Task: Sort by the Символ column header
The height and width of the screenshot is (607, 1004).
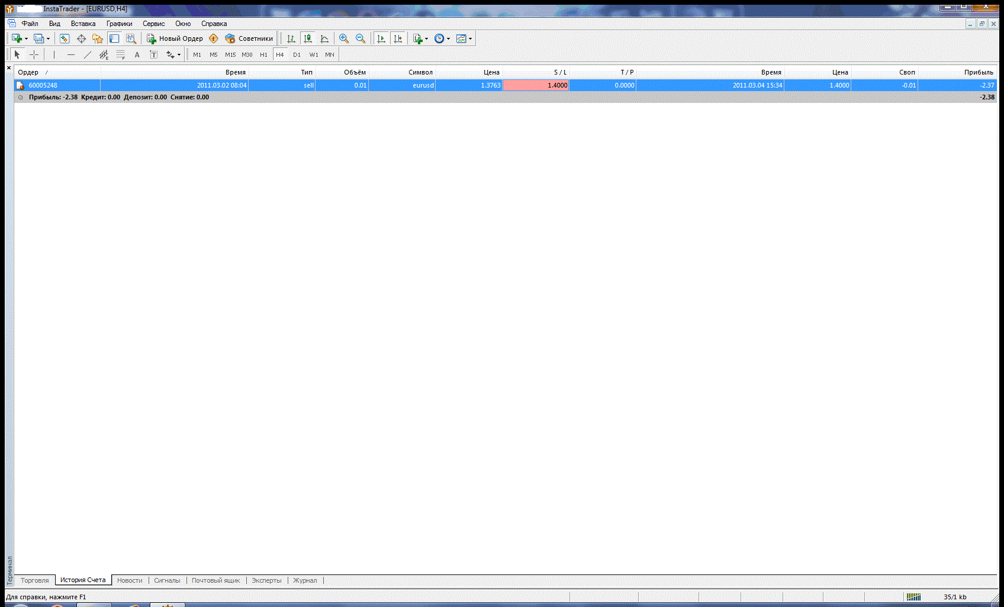Action: pyautogui.click(x=402, y=72)
